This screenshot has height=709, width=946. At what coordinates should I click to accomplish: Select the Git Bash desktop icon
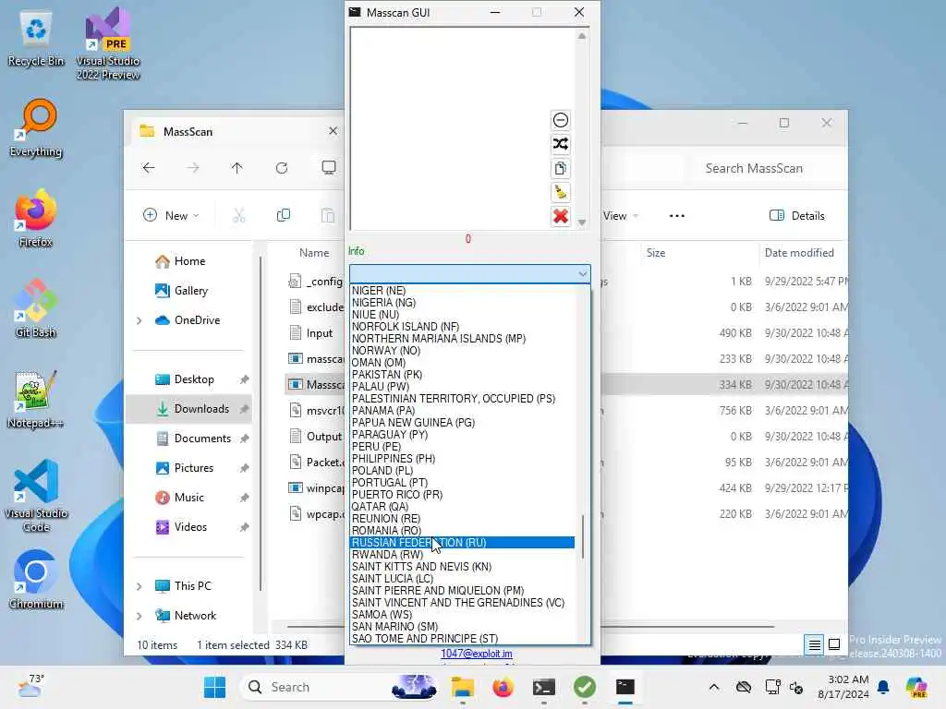36,308
